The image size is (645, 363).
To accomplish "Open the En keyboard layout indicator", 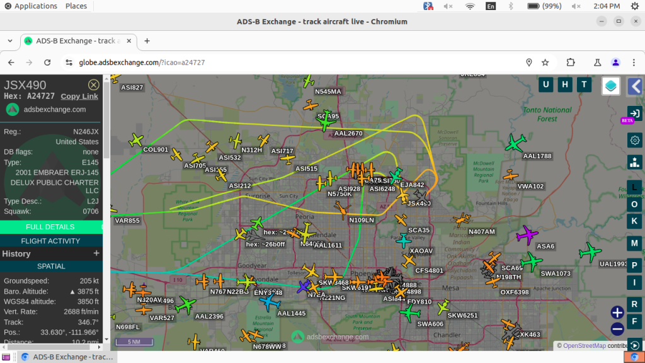I will point(491,6).
